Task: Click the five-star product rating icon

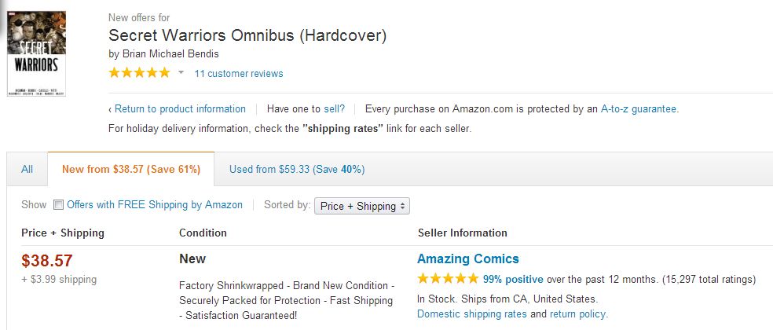Action: pos(139,73)
